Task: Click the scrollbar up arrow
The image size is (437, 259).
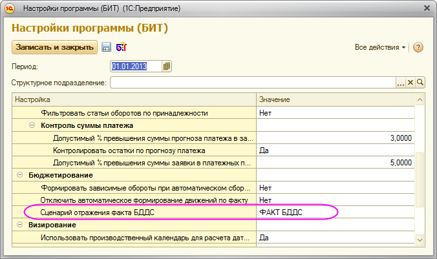Action: coord(420,99)
